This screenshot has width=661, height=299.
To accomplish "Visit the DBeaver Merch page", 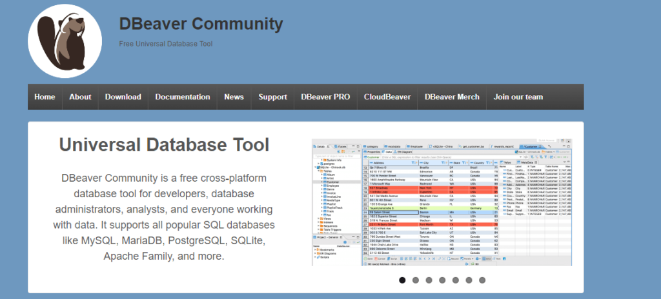I will [x=452, y=97].
